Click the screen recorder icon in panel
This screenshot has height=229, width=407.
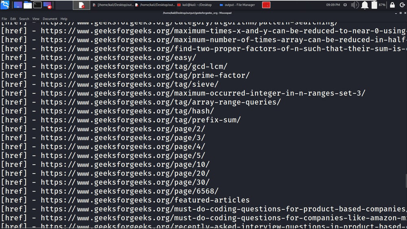tap(48, 5)
